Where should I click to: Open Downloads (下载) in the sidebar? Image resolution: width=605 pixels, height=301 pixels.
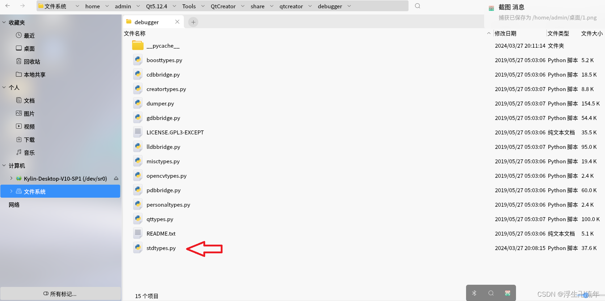click(25, 139)
